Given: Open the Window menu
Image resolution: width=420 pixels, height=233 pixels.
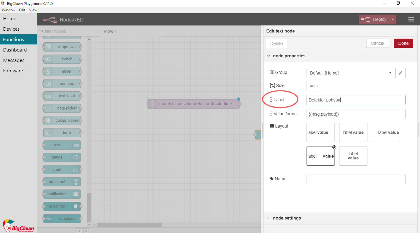Looking at the screenshot, I should point(9,10).
